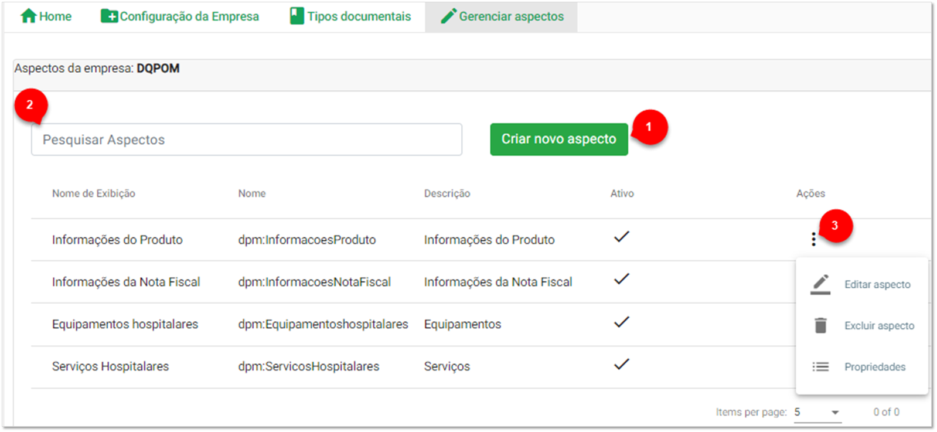937x432 pixels.
Task: Click the Pesquisar Aspectos search field
Action: click(247, 140)
